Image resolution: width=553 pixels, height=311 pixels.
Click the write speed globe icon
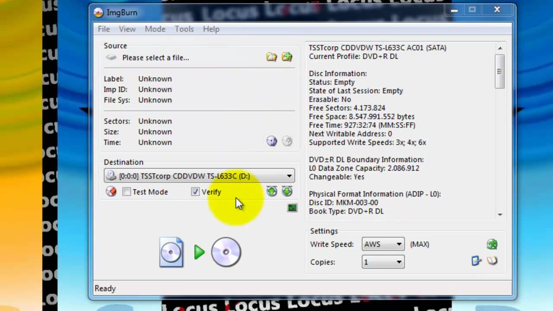(x=492, y=244)
